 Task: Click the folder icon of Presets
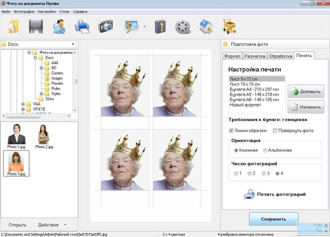pyautogui.click(x=47, y=83)
